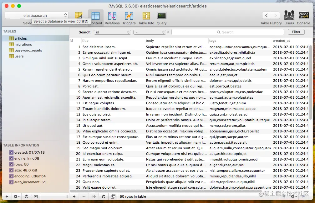Screen dimensions: 315x203
Task: Add a new table with sidebar plus button
Action: point(7,196)
